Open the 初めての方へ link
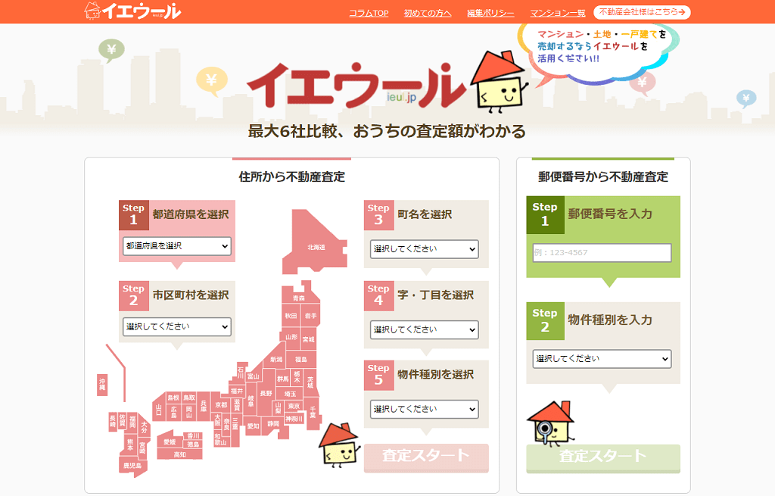Screen dimensions: 775x496 428,12
